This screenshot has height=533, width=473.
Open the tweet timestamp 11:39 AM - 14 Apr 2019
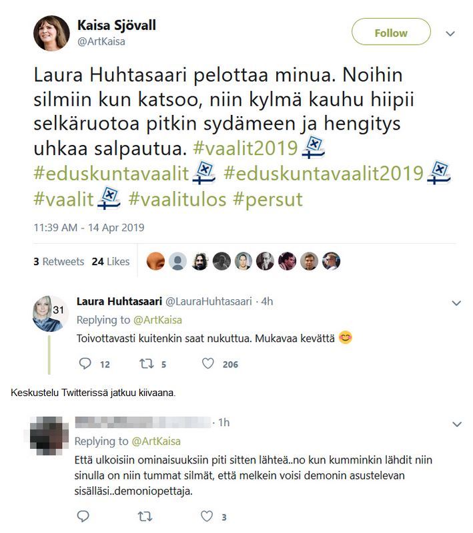89,227
